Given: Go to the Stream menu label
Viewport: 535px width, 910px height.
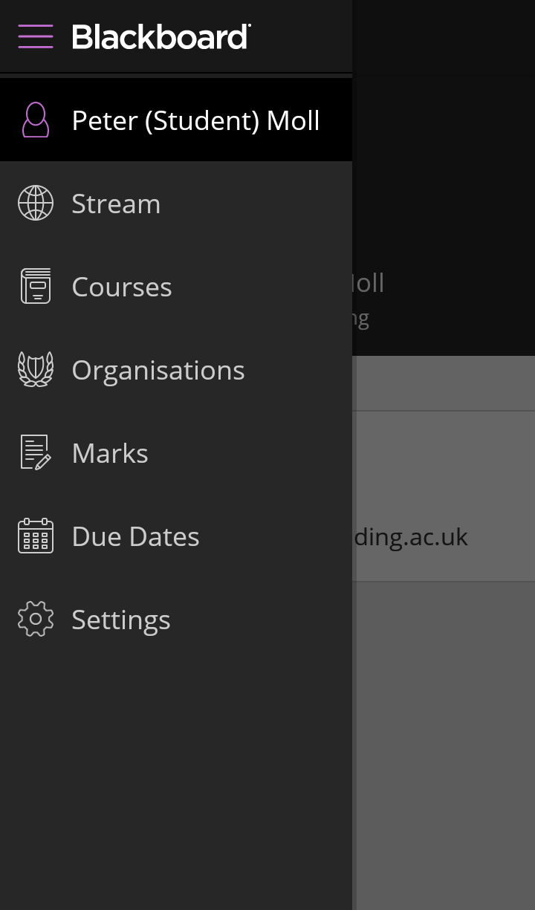Looking at the screenshot, I should (x=116, y=204).
